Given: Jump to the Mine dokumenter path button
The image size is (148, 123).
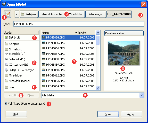Looking at the screenshot, I should (x=52, y=14).
